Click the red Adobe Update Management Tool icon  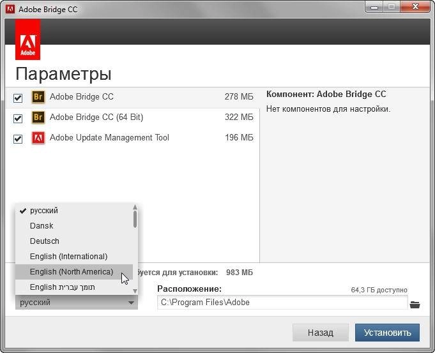[x=38, y=138]
